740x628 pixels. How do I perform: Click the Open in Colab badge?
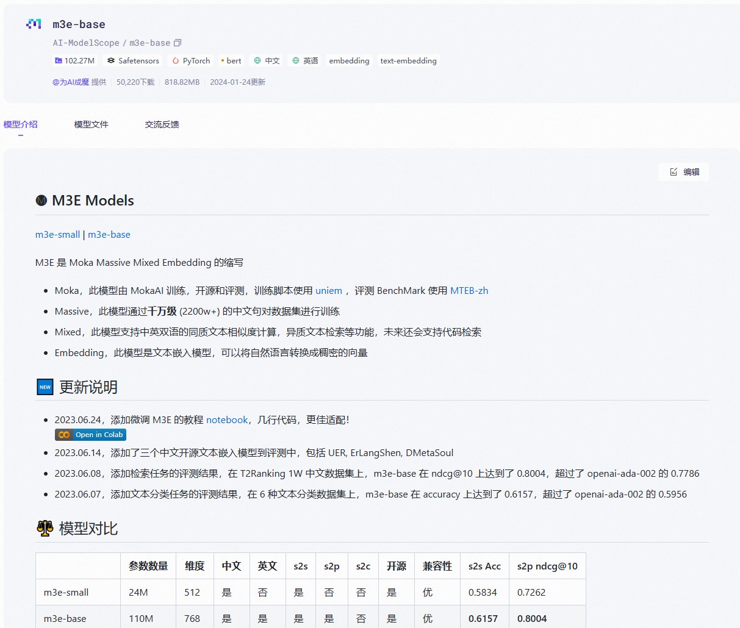pos(90,435)
